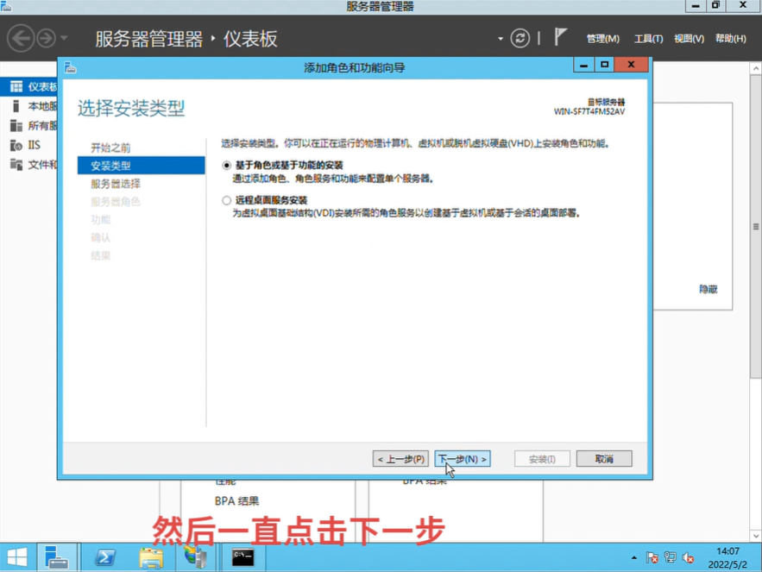Select 仪表板 in the sidebar
This screenshot has width=762, height=572.
tap(29, 86)
